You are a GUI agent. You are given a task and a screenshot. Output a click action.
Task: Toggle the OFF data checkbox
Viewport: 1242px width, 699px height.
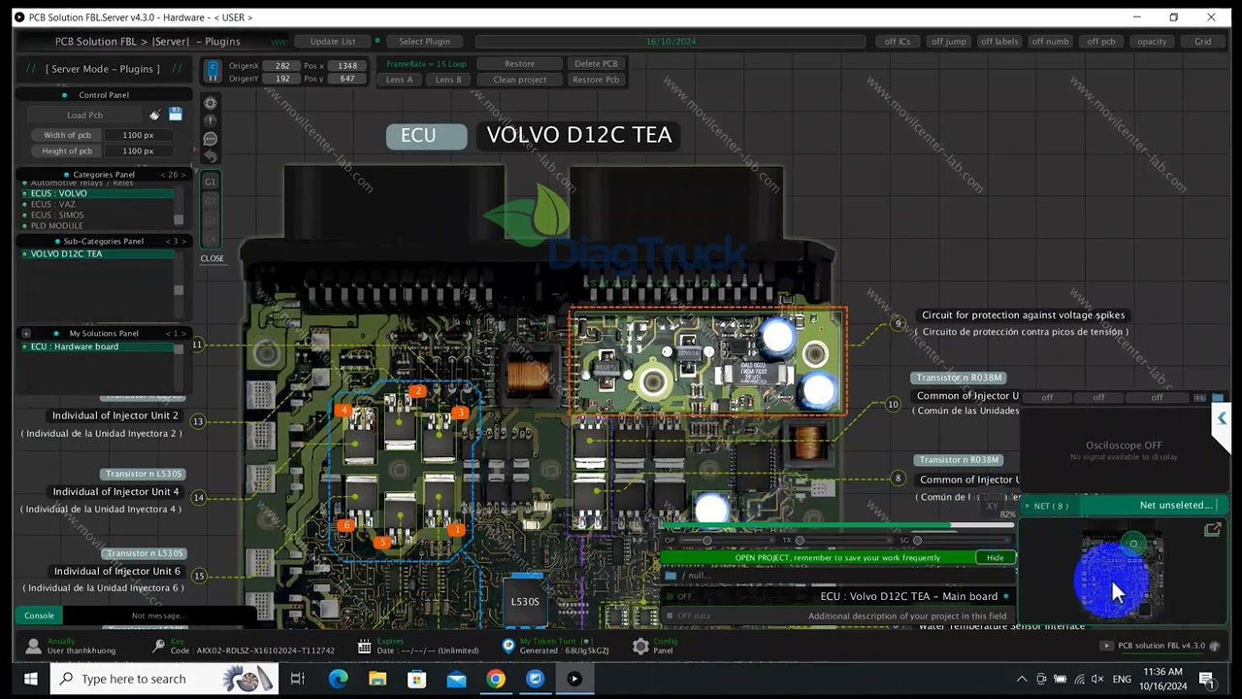click(x=670, y=616)
